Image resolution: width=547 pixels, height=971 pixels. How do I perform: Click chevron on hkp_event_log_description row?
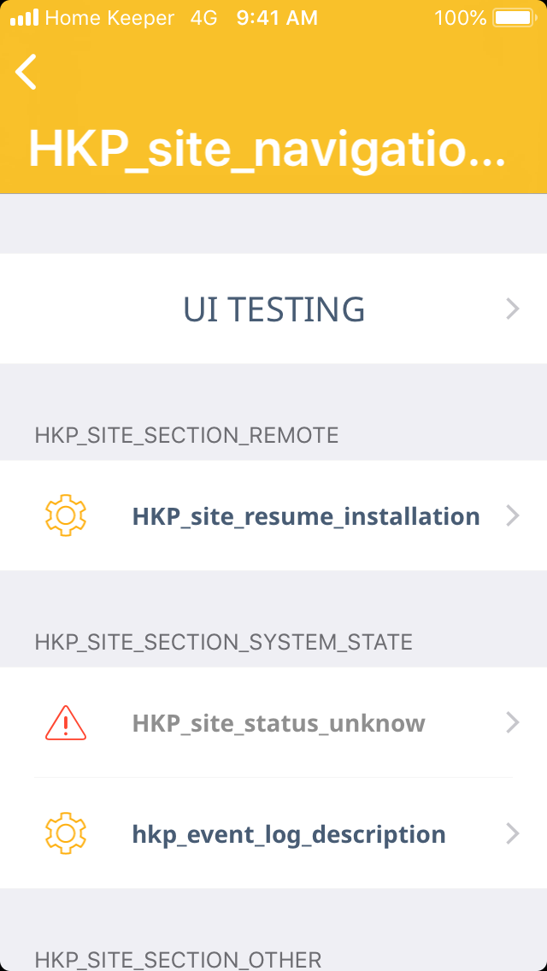point(513,833)
